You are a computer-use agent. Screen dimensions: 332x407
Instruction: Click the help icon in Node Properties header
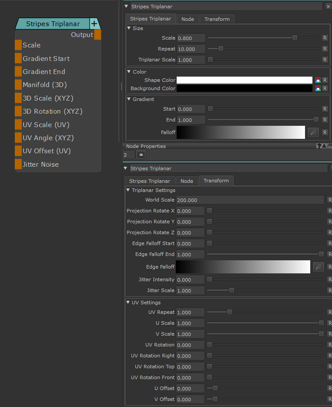[319, 146]
